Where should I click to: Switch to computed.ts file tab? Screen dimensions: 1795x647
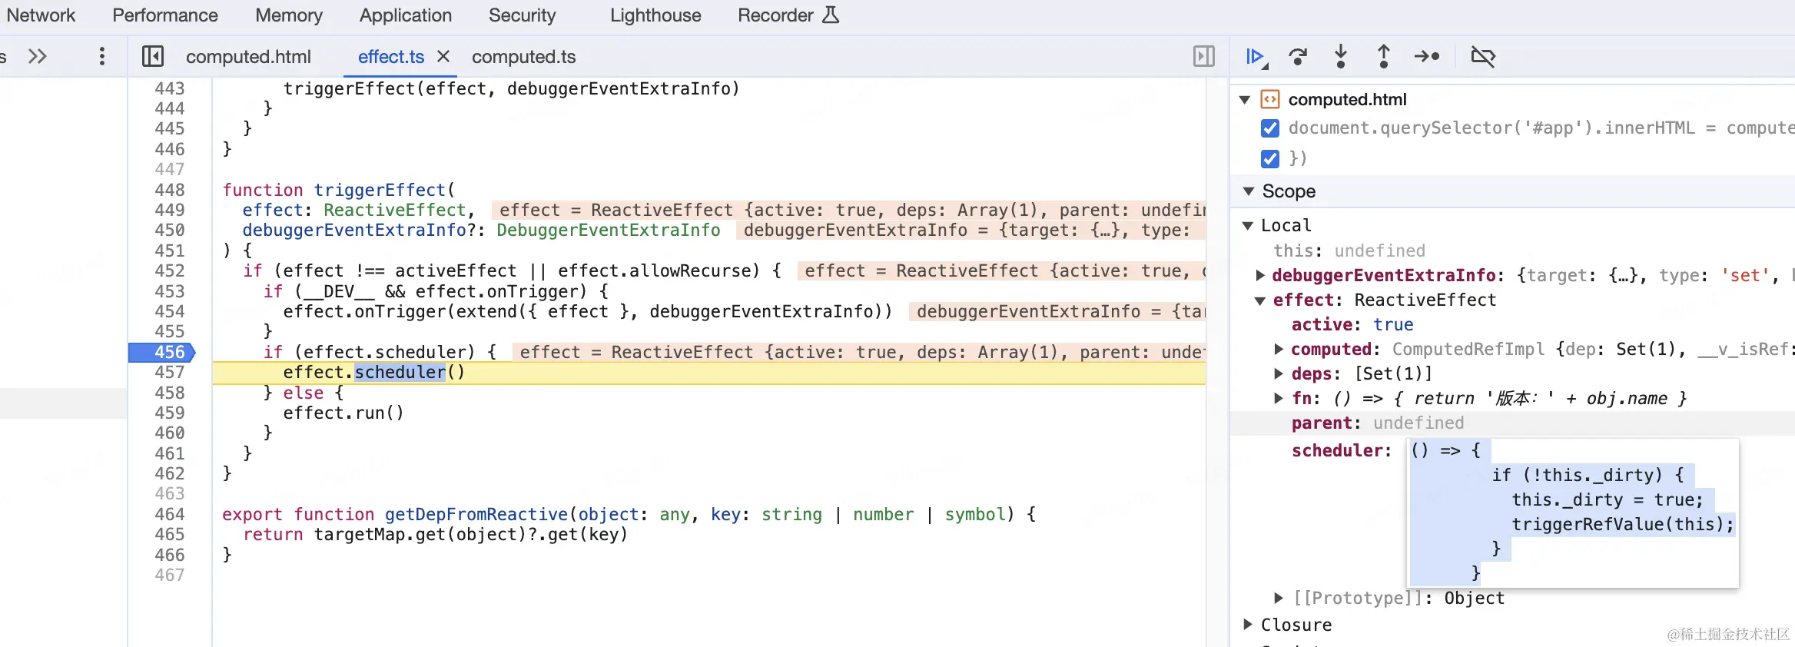point(524,57)
